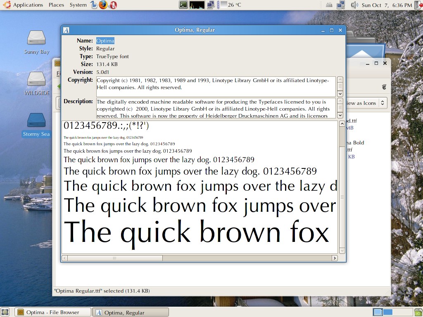Screen dimensions: 423x317
Task: Click inside the Description text box
Action: tap(216, 108)
